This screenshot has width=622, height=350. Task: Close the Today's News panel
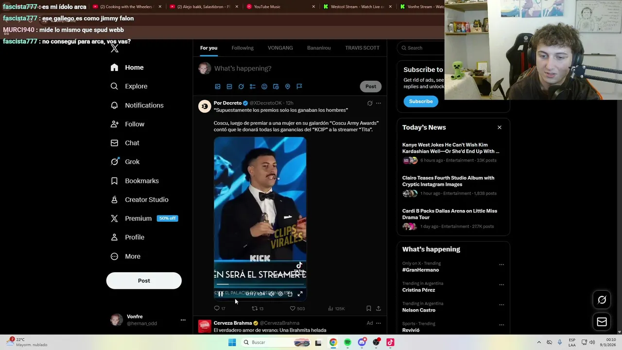pos(500,127)
